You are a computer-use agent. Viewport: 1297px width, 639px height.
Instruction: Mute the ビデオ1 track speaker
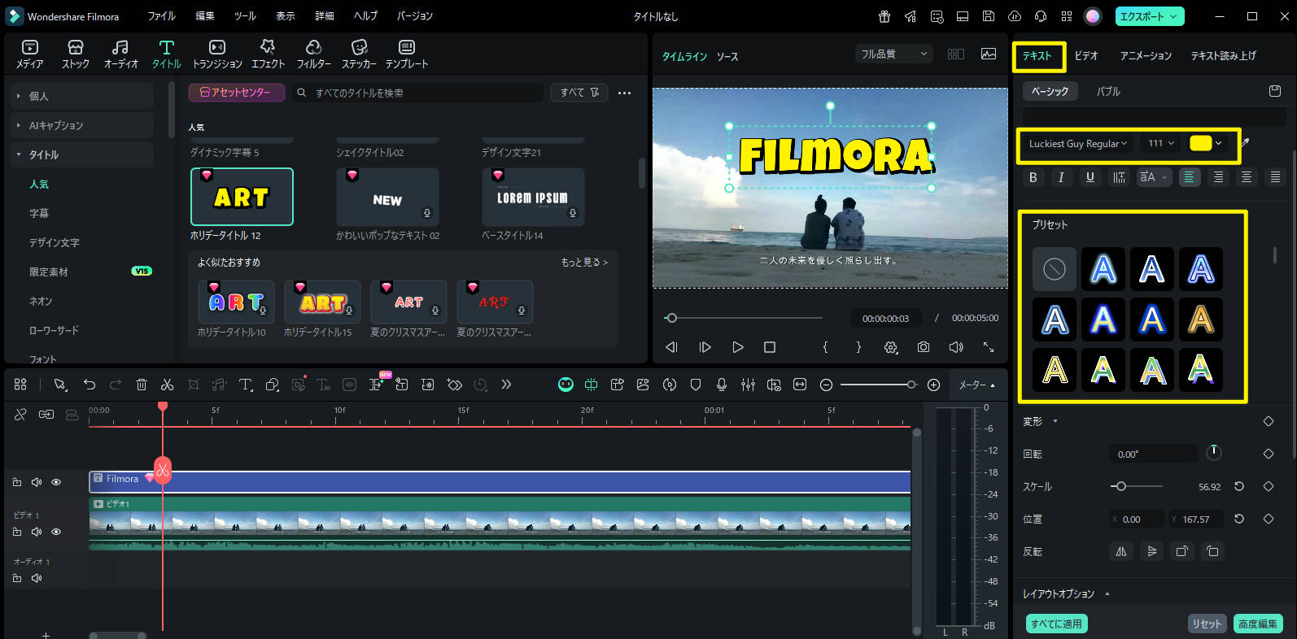click(37, 532)
